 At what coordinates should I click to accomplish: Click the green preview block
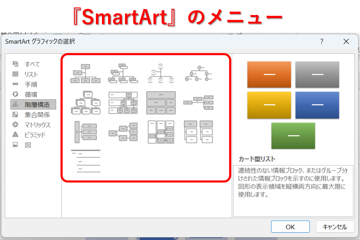point(293,136)
